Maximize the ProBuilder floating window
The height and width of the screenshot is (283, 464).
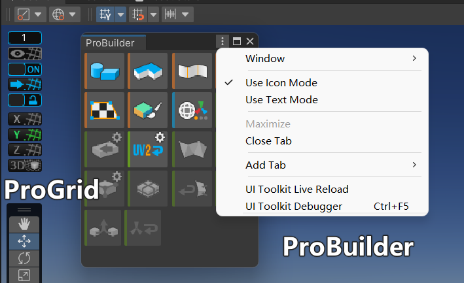coord(237,41)
